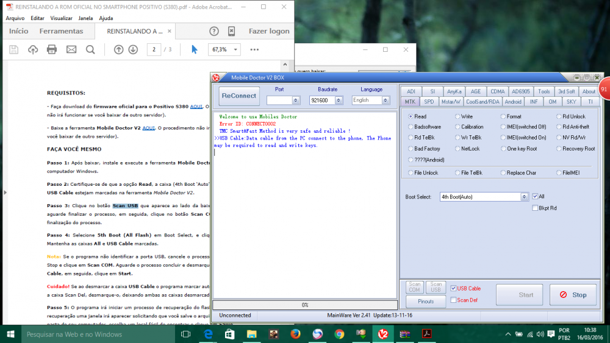Click the volume speaker tray icon
Screen dimensions: 610x343
click(x=540, y=334)
